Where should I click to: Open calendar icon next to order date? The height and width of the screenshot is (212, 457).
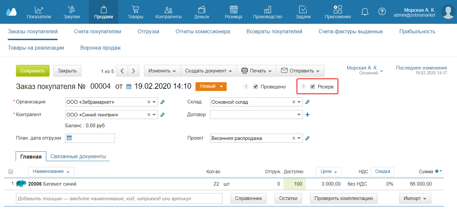(129, 87)
